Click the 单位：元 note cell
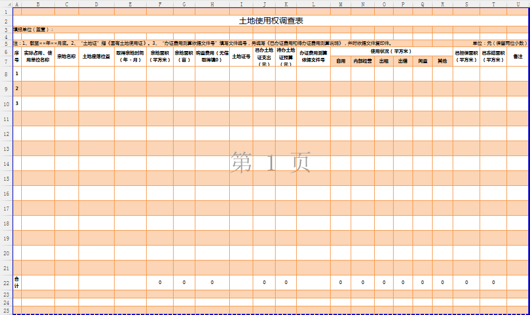This screenshot has width=530, height=315. tap(499, 43)
